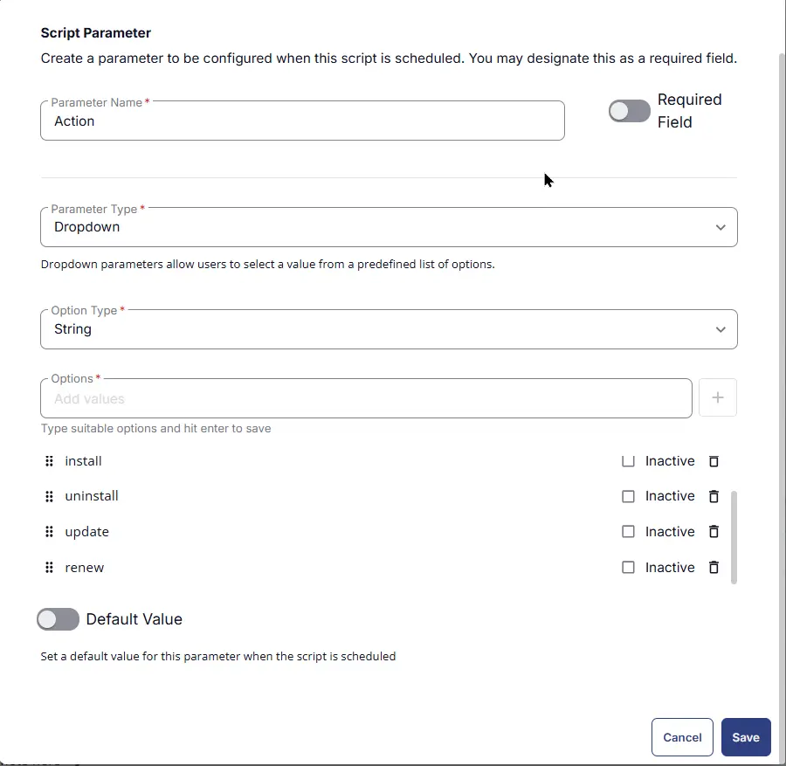Click trash icon next to update
Image resolution: width=786 pixels, height=766 pixels.
714,531
